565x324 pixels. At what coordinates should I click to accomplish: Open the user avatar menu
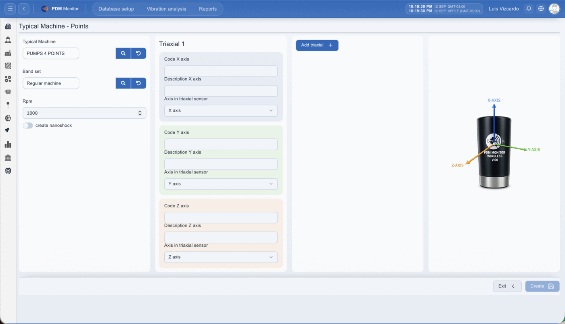(x=554, y=8)
